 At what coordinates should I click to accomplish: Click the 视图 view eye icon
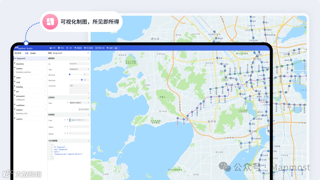[x=108, y=48]
